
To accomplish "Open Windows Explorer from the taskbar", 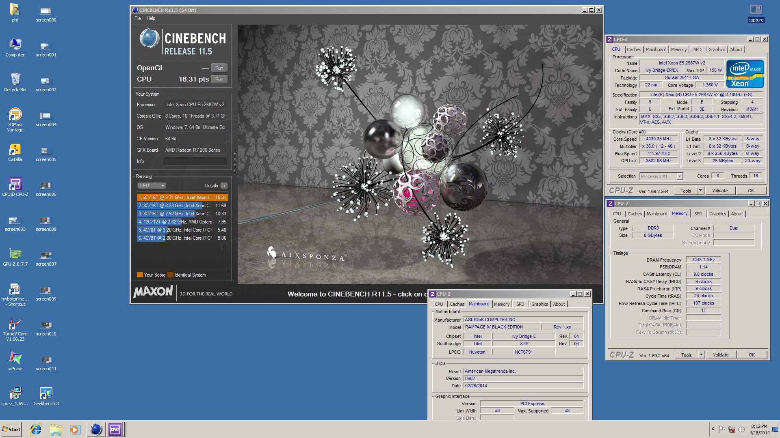I will [x=56, y=429].
